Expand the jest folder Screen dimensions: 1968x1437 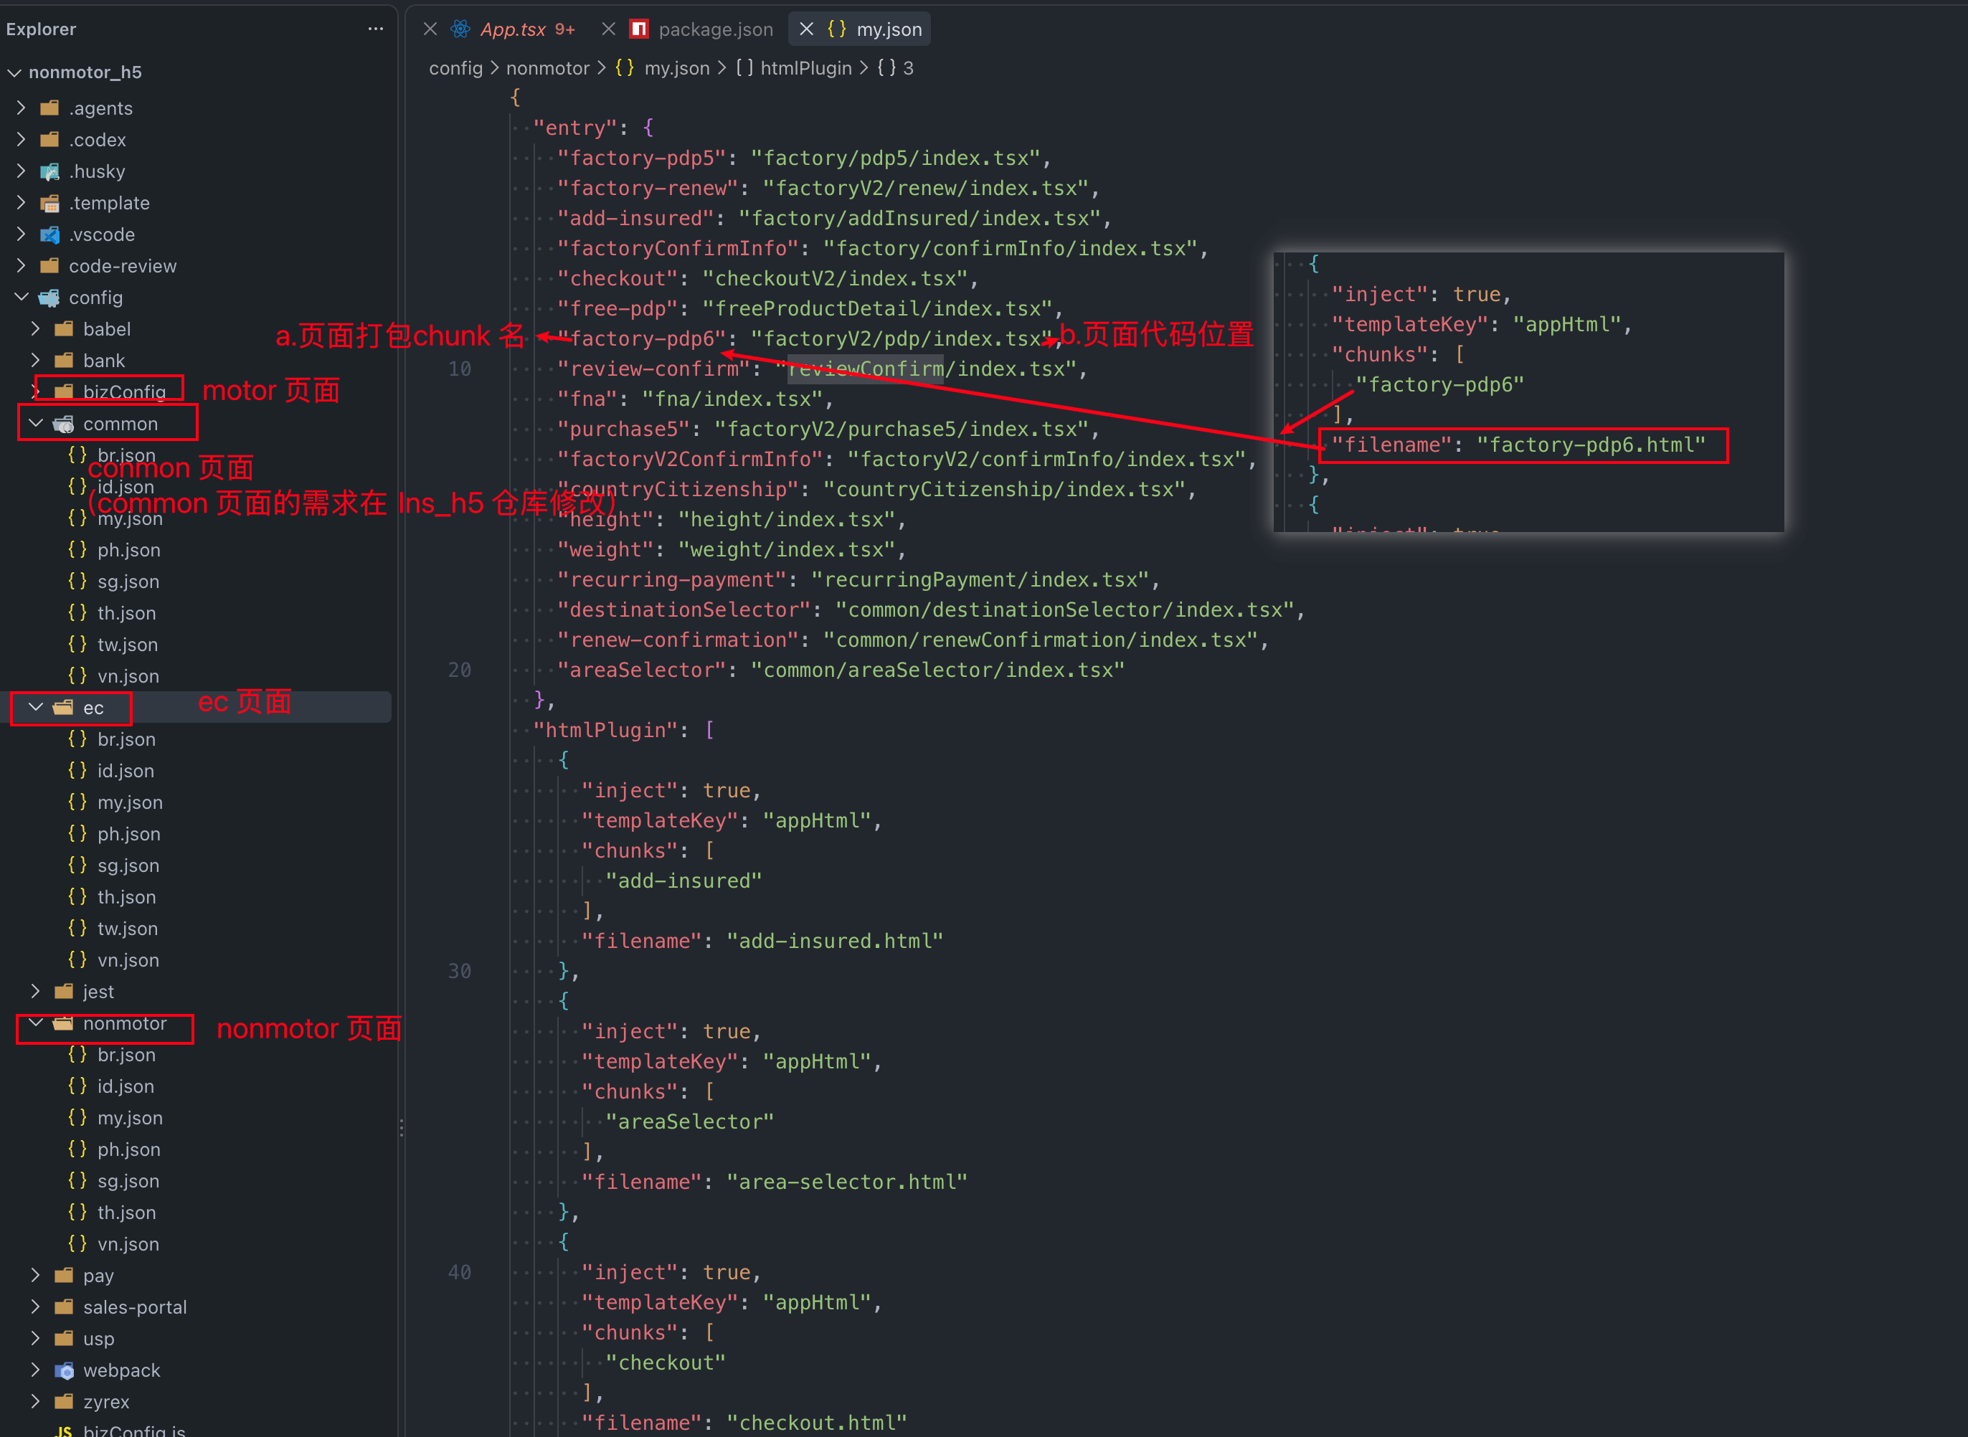click(36, 991)
